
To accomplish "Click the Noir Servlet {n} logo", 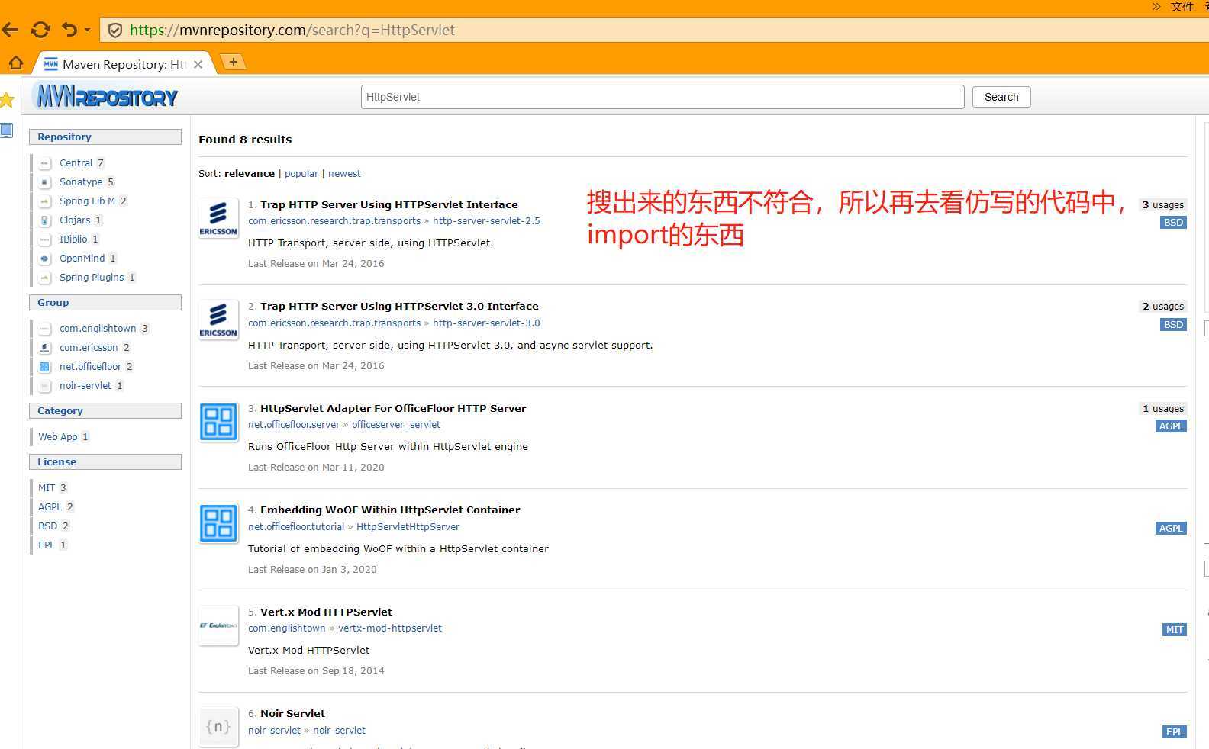I will 218,727.
